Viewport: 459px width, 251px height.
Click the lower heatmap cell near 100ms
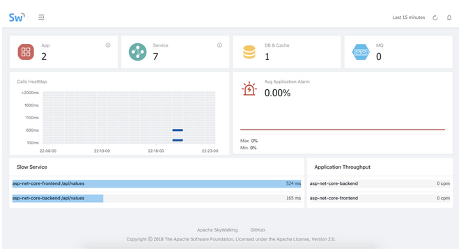pos(178,140)
